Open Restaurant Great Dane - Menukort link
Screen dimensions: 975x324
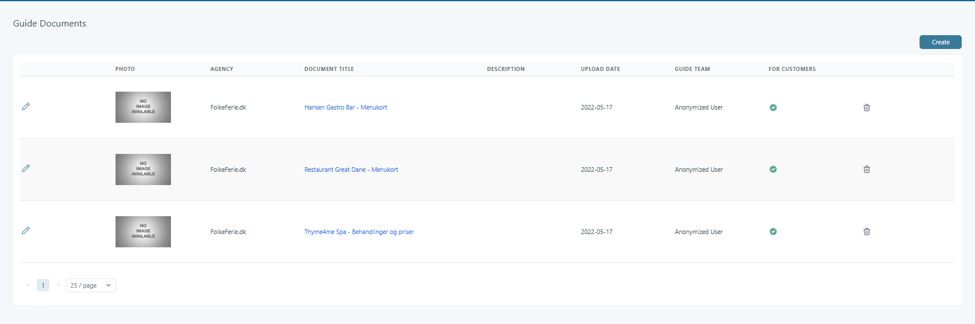(351, 170)
